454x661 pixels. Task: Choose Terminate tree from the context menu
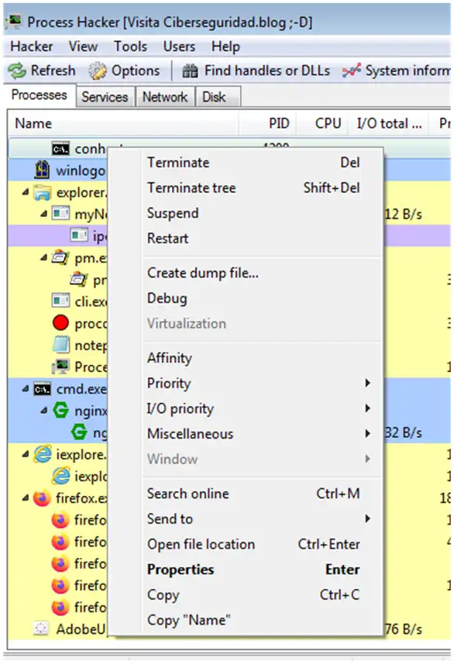click(262, 188)
